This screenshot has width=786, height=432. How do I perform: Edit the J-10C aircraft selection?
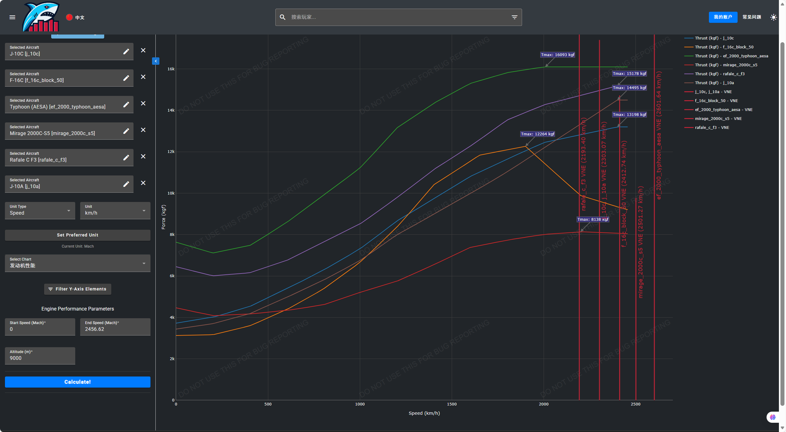tap(126, 51)
